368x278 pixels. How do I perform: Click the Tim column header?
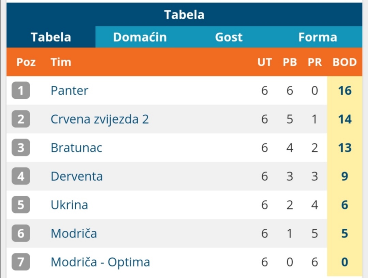(61, 62)
